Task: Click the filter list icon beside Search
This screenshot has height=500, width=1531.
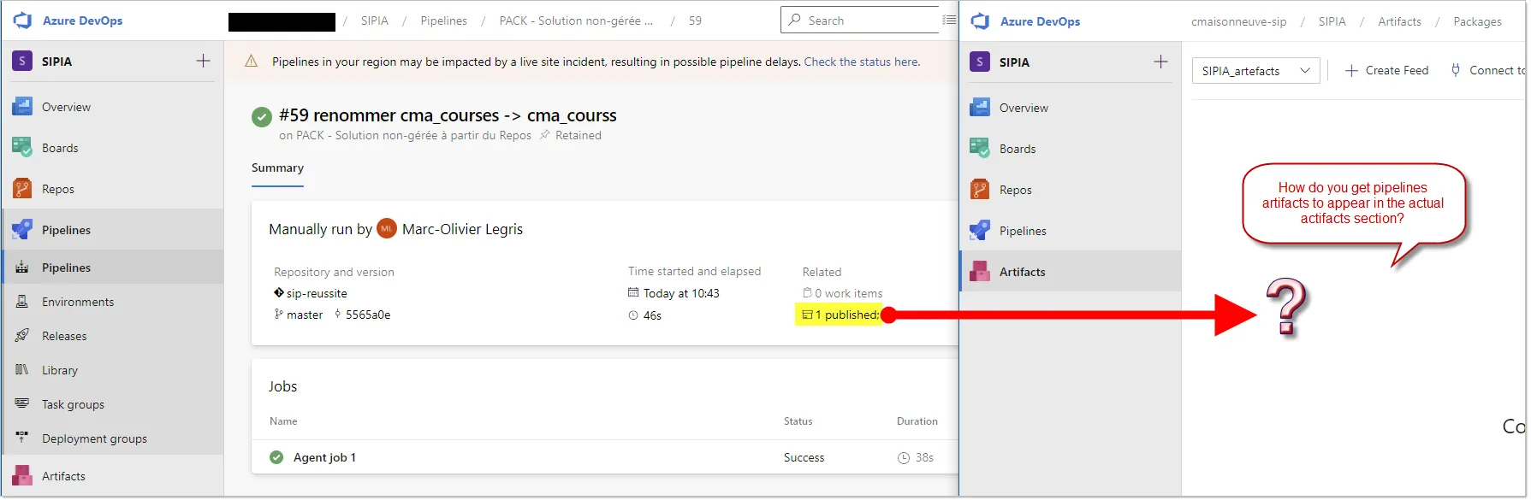Action: (x=949, y=20)
